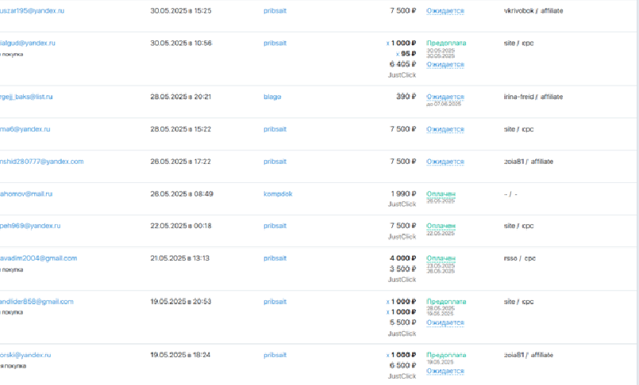The width and height of the screenshot is (639, 385).
Task: Select the onski@yandex.ru email link
Action: click(x=25, y=355)
